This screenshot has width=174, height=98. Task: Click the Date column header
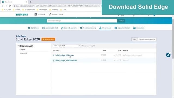[x=119, y=51]
